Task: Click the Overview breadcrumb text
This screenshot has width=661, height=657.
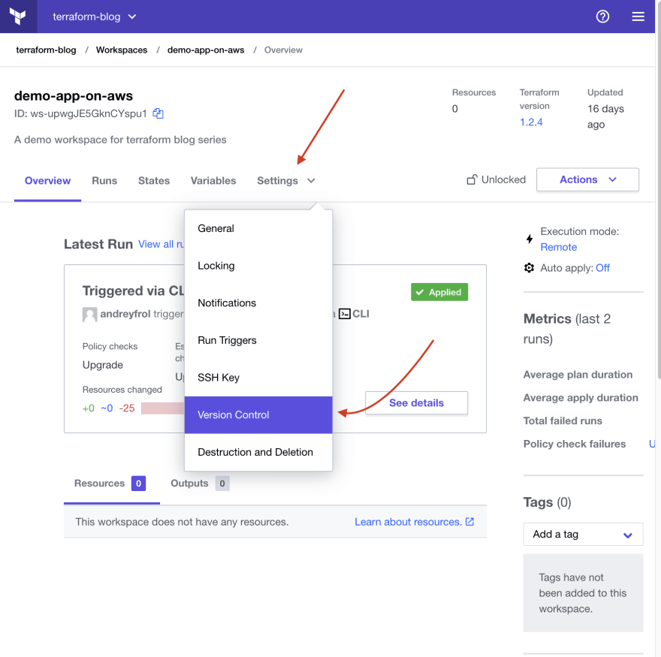Action: pyautogui.click(x=283, y=50)
